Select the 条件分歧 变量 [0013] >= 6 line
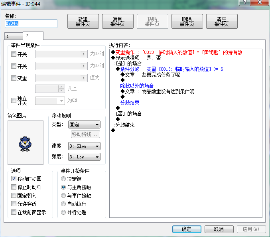 coord(169,69)
